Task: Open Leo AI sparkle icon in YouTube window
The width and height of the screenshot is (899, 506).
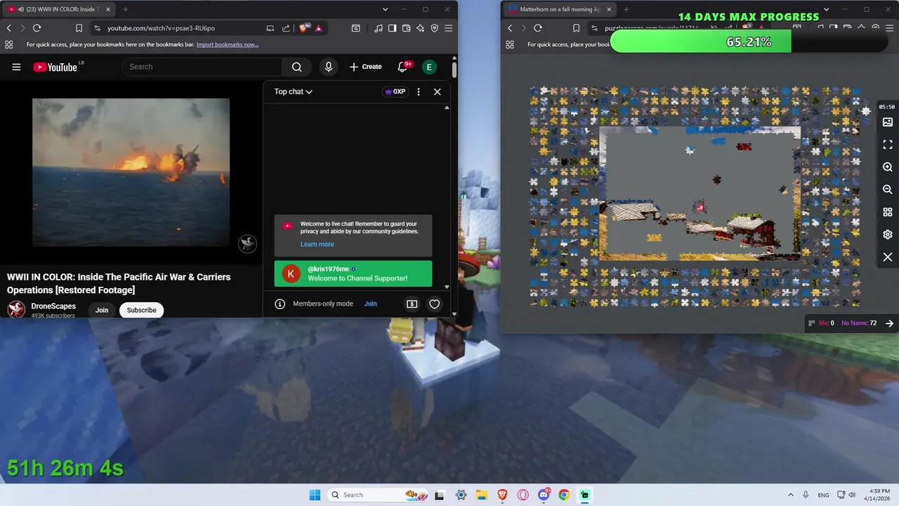Action: pyautogui.click(x=420, y=28)
